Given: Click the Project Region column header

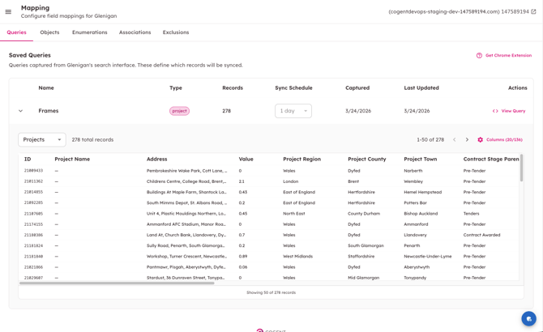Looking at the screenshot, I should 302,159.
